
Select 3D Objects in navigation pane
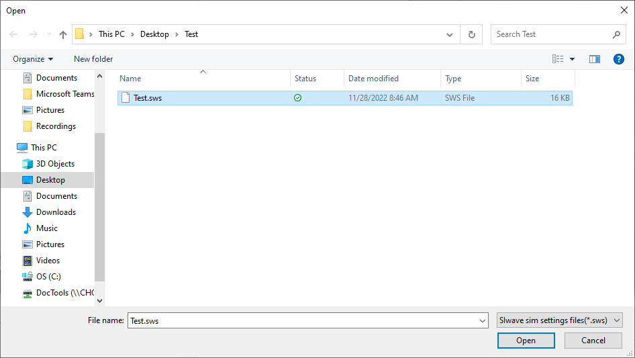[x=55, y=164]
